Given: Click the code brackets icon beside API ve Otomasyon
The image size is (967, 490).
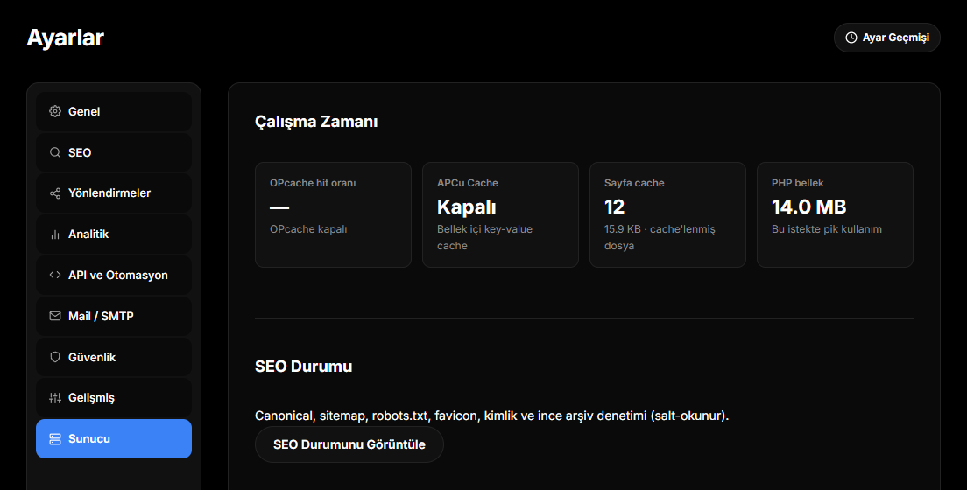Looking at the screenshot, I should tap(55, 275).
